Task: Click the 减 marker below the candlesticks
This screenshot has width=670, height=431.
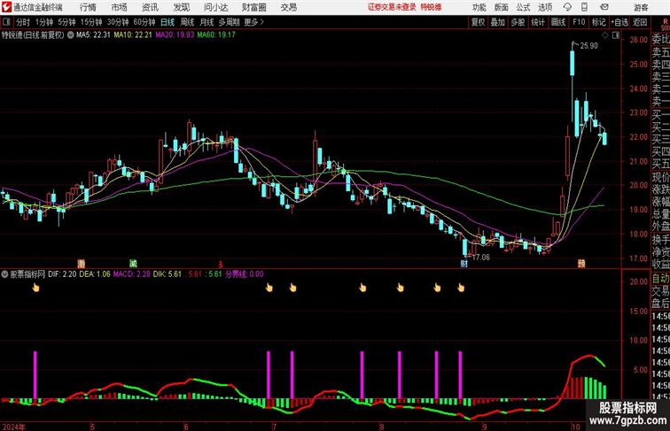Action: point(133,264)
